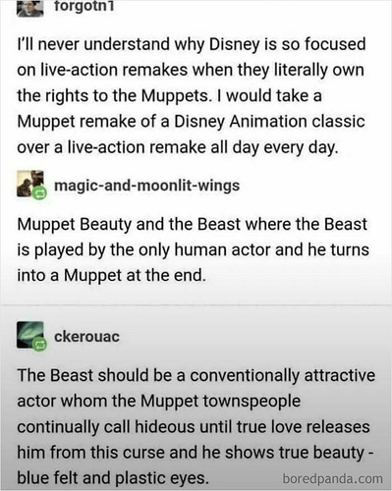
Task: Click "conventionally attractive" text in ckerouac's post
Action: click(282, 376)
